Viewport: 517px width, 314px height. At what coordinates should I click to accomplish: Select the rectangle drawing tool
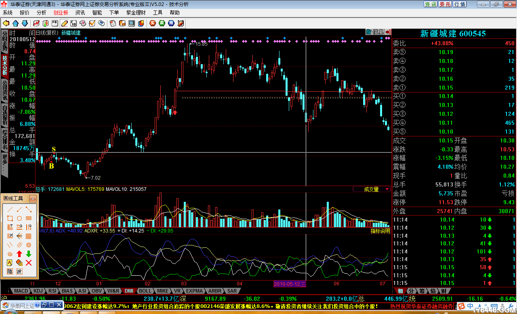click(10, 218)
